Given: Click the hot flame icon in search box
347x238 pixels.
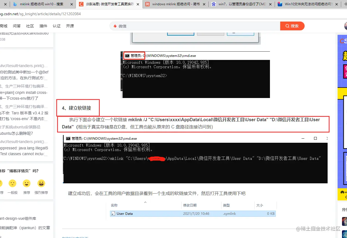Looking at the screenshot, I should (x=115, y=26).
